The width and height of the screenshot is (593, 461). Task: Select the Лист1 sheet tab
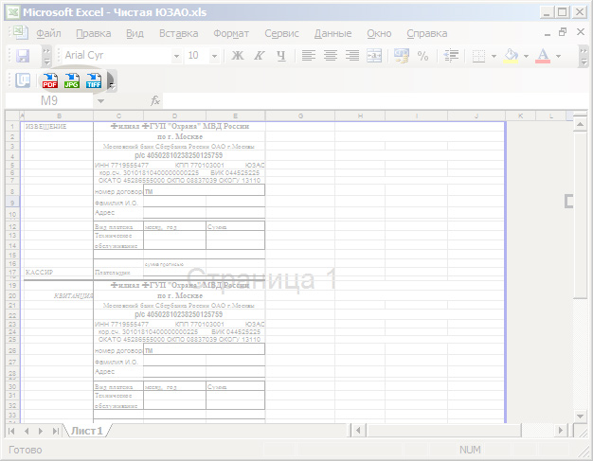tap(87, 431)
